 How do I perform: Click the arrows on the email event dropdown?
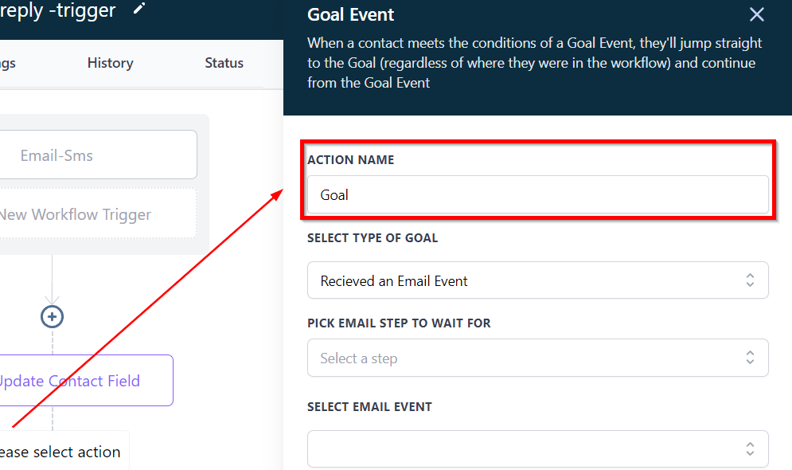pyautogui.click(x=750, y=449)
